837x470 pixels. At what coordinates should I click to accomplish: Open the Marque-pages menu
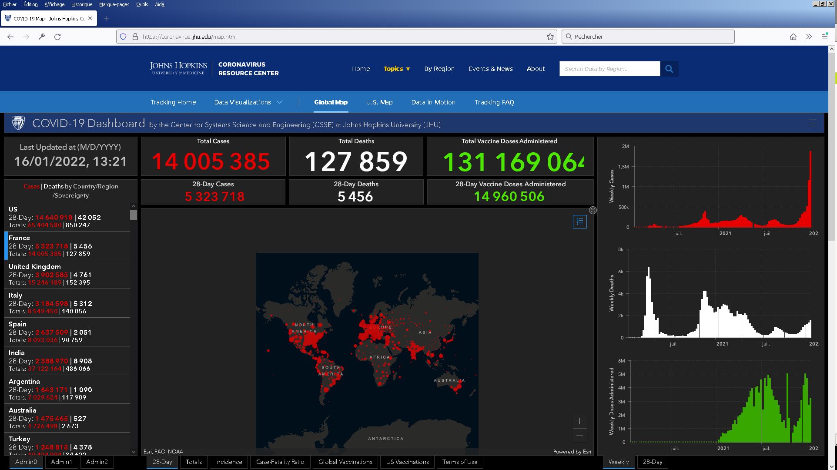point(114,4)
